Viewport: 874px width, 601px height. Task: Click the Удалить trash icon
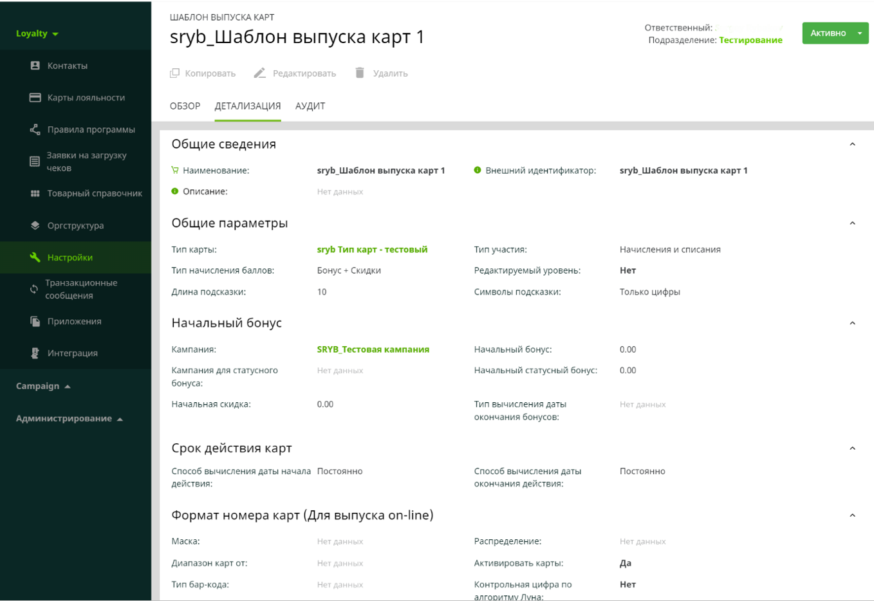[360, 73]
